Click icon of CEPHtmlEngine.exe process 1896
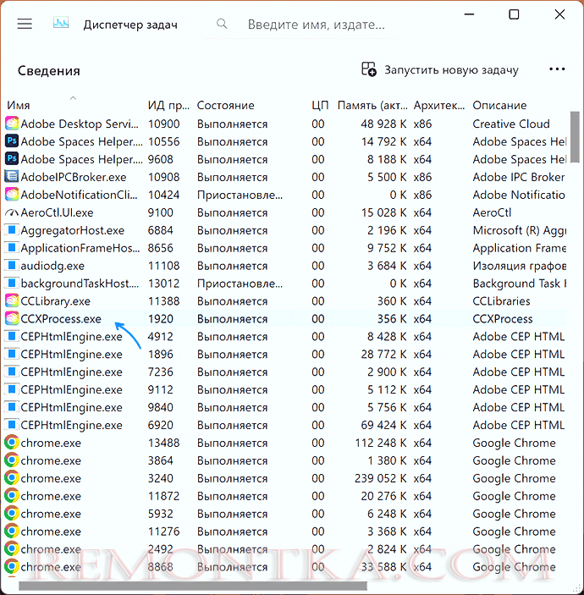Viewport: 584px width, 595px height. pyautogui.click(x=12, y=354)
